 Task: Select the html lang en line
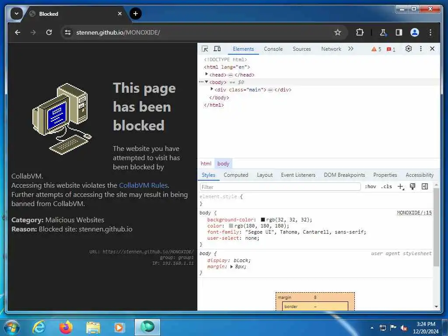coord(227,67)
